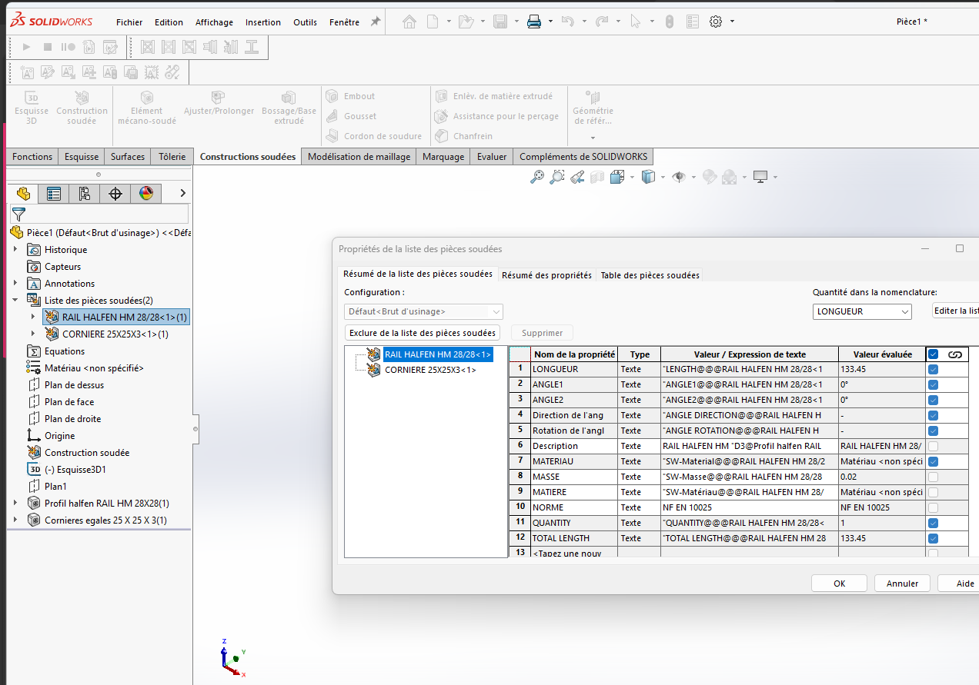Viewport: 979px width, 685px height.
Task: Check the NORME property checkbox
Action: (x=933, y=507)
